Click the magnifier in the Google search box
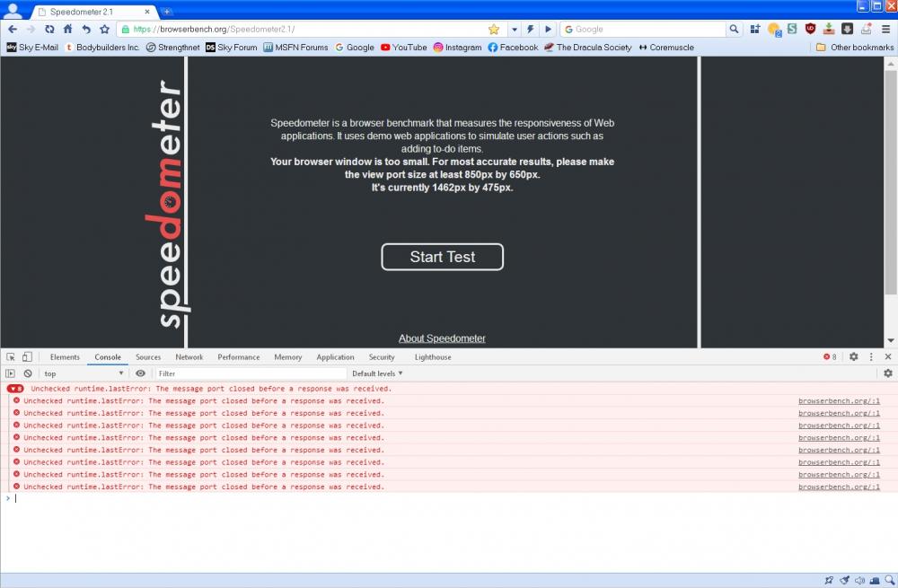This screenshot has height=588, width=898. click(734, 30)
